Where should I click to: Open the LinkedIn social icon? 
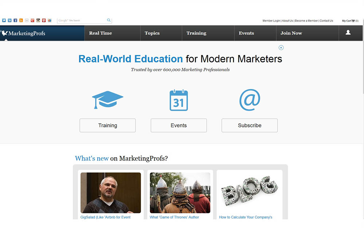(x=10, y=20)
